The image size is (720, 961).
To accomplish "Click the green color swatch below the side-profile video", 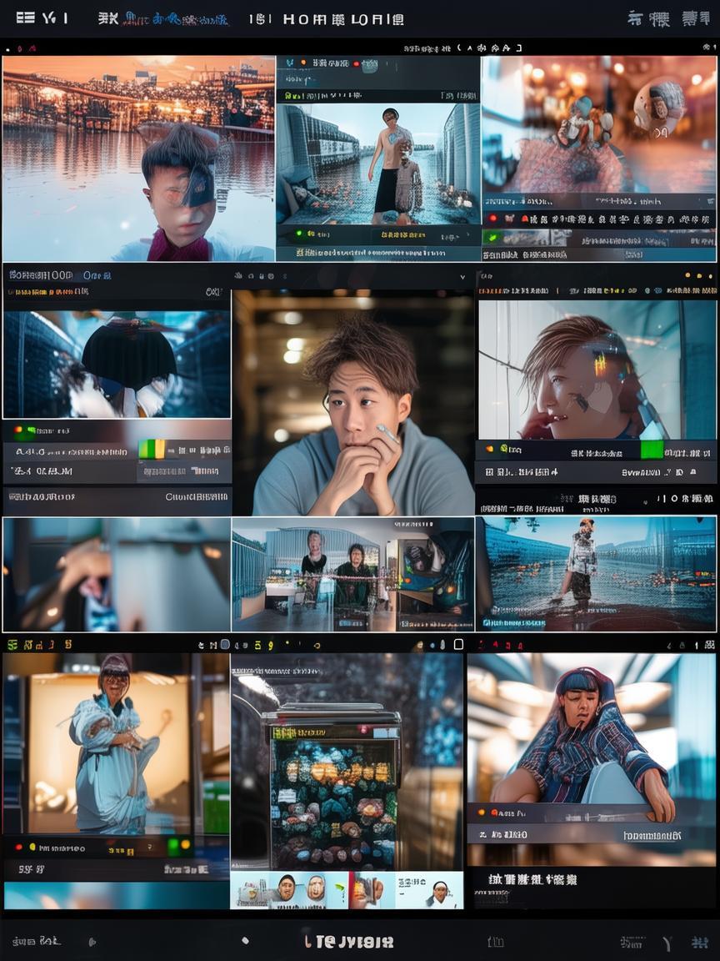I will (651, 450).
